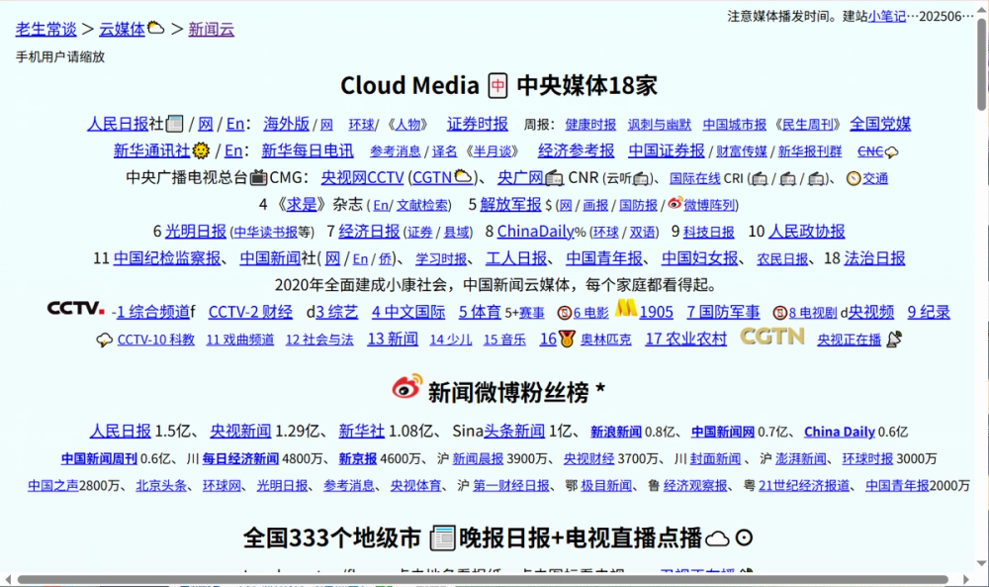Click the Weibo icon before 微博阵列
This screenshot has width=989, height=587.
coord(674,203)
